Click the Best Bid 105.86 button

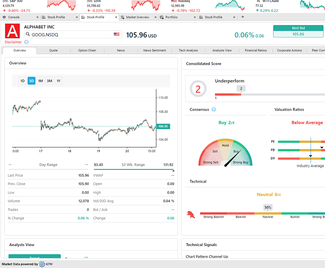pyautogui.click(x=298, y=31)
